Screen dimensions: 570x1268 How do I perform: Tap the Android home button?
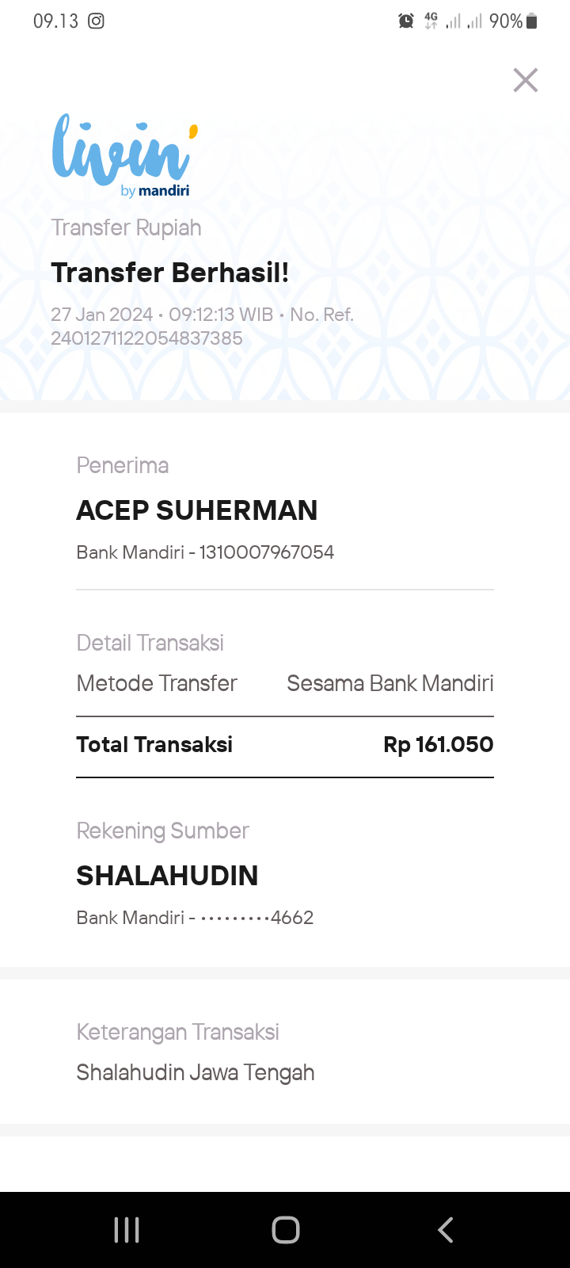[x=286, y=1230]
